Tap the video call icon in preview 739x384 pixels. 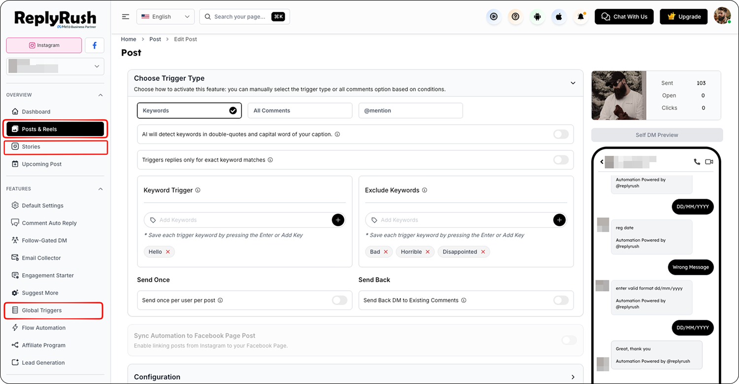pyautogui.click(x=709, y=161)
